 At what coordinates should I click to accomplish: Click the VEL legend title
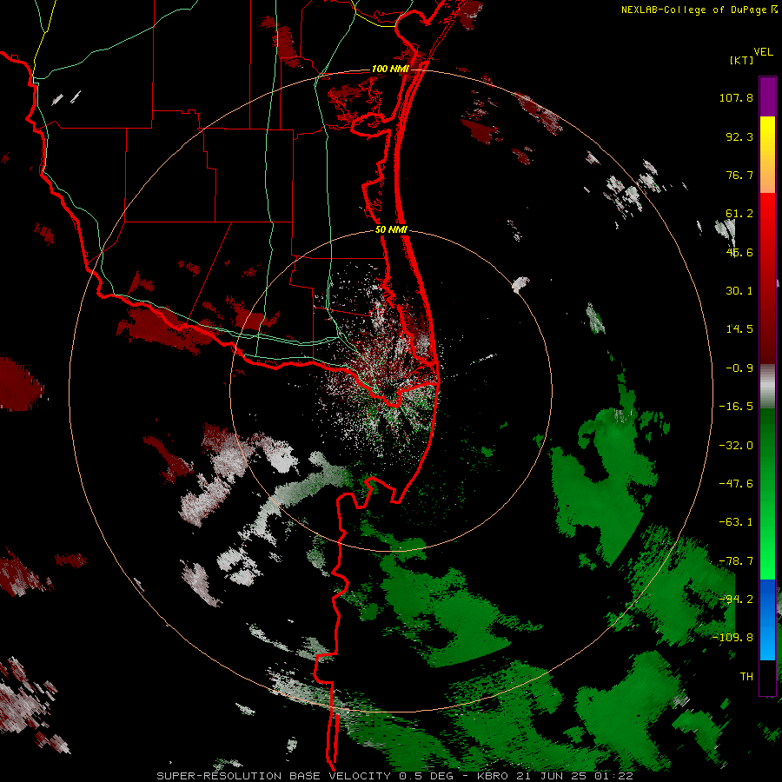point(763,52)
